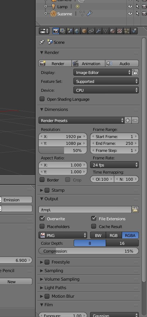Open the Render Presets dropdown
Screen dimensions: 147x317
pyautogui.click(x=81, y=120)
